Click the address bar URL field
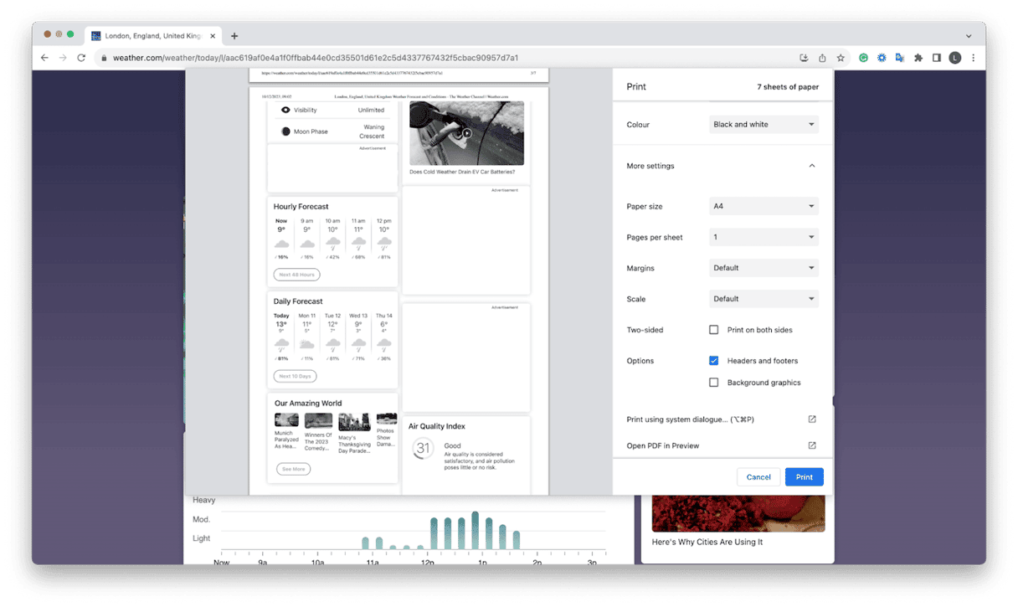 point(335,59)
